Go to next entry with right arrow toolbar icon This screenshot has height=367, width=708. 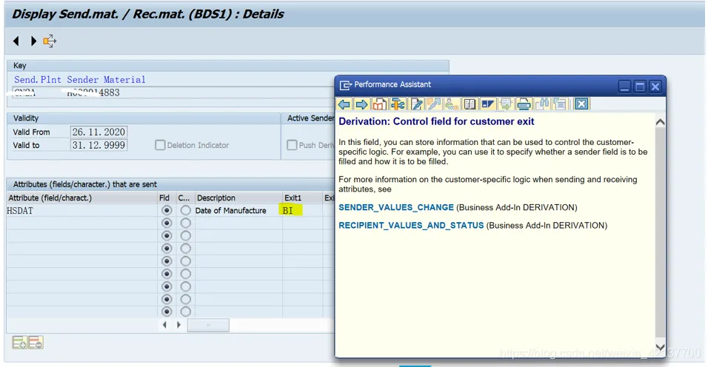click(33, 41)
